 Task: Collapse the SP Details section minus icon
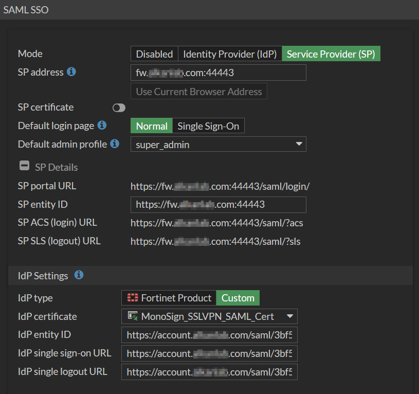pyautogui.click(x=24, y=166)
